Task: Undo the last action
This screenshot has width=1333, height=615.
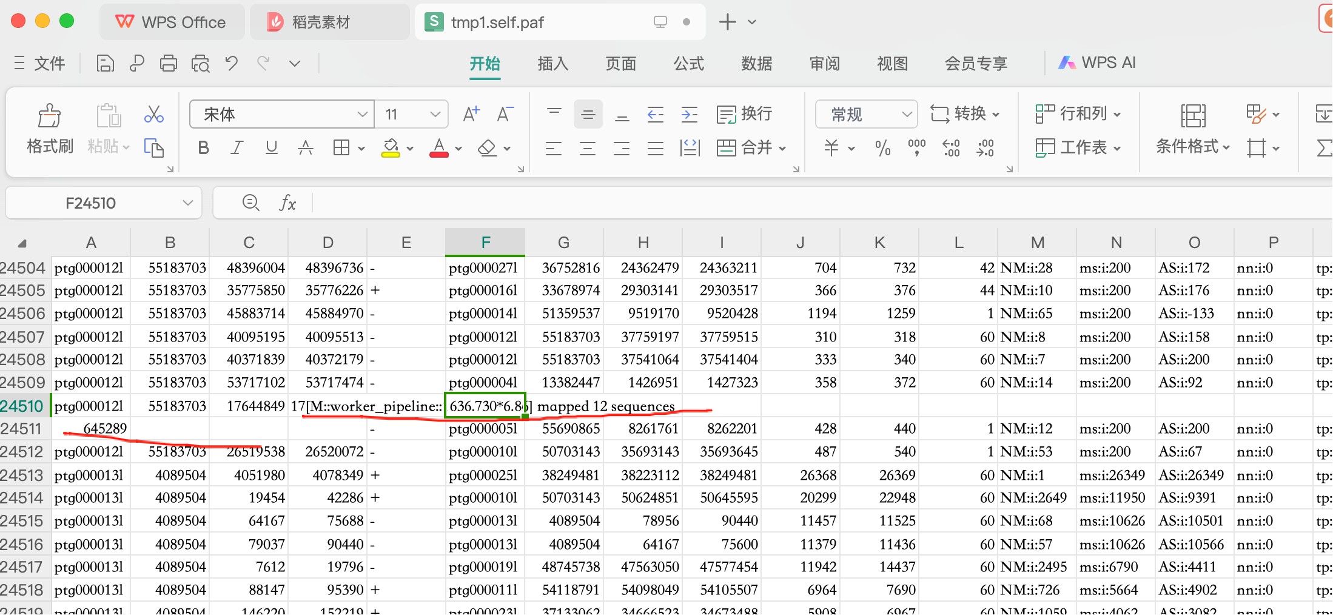Action: 231,63
